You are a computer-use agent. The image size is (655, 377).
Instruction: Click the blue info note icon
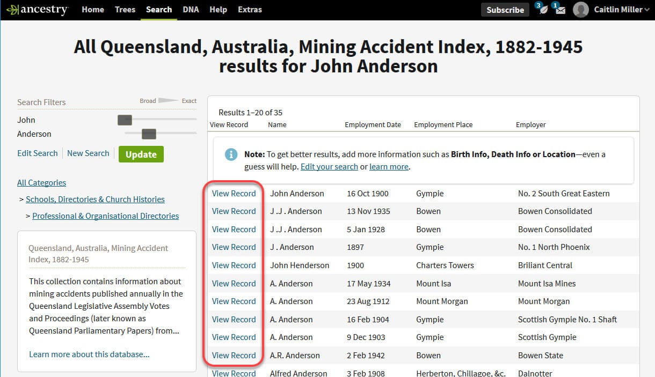231,154
